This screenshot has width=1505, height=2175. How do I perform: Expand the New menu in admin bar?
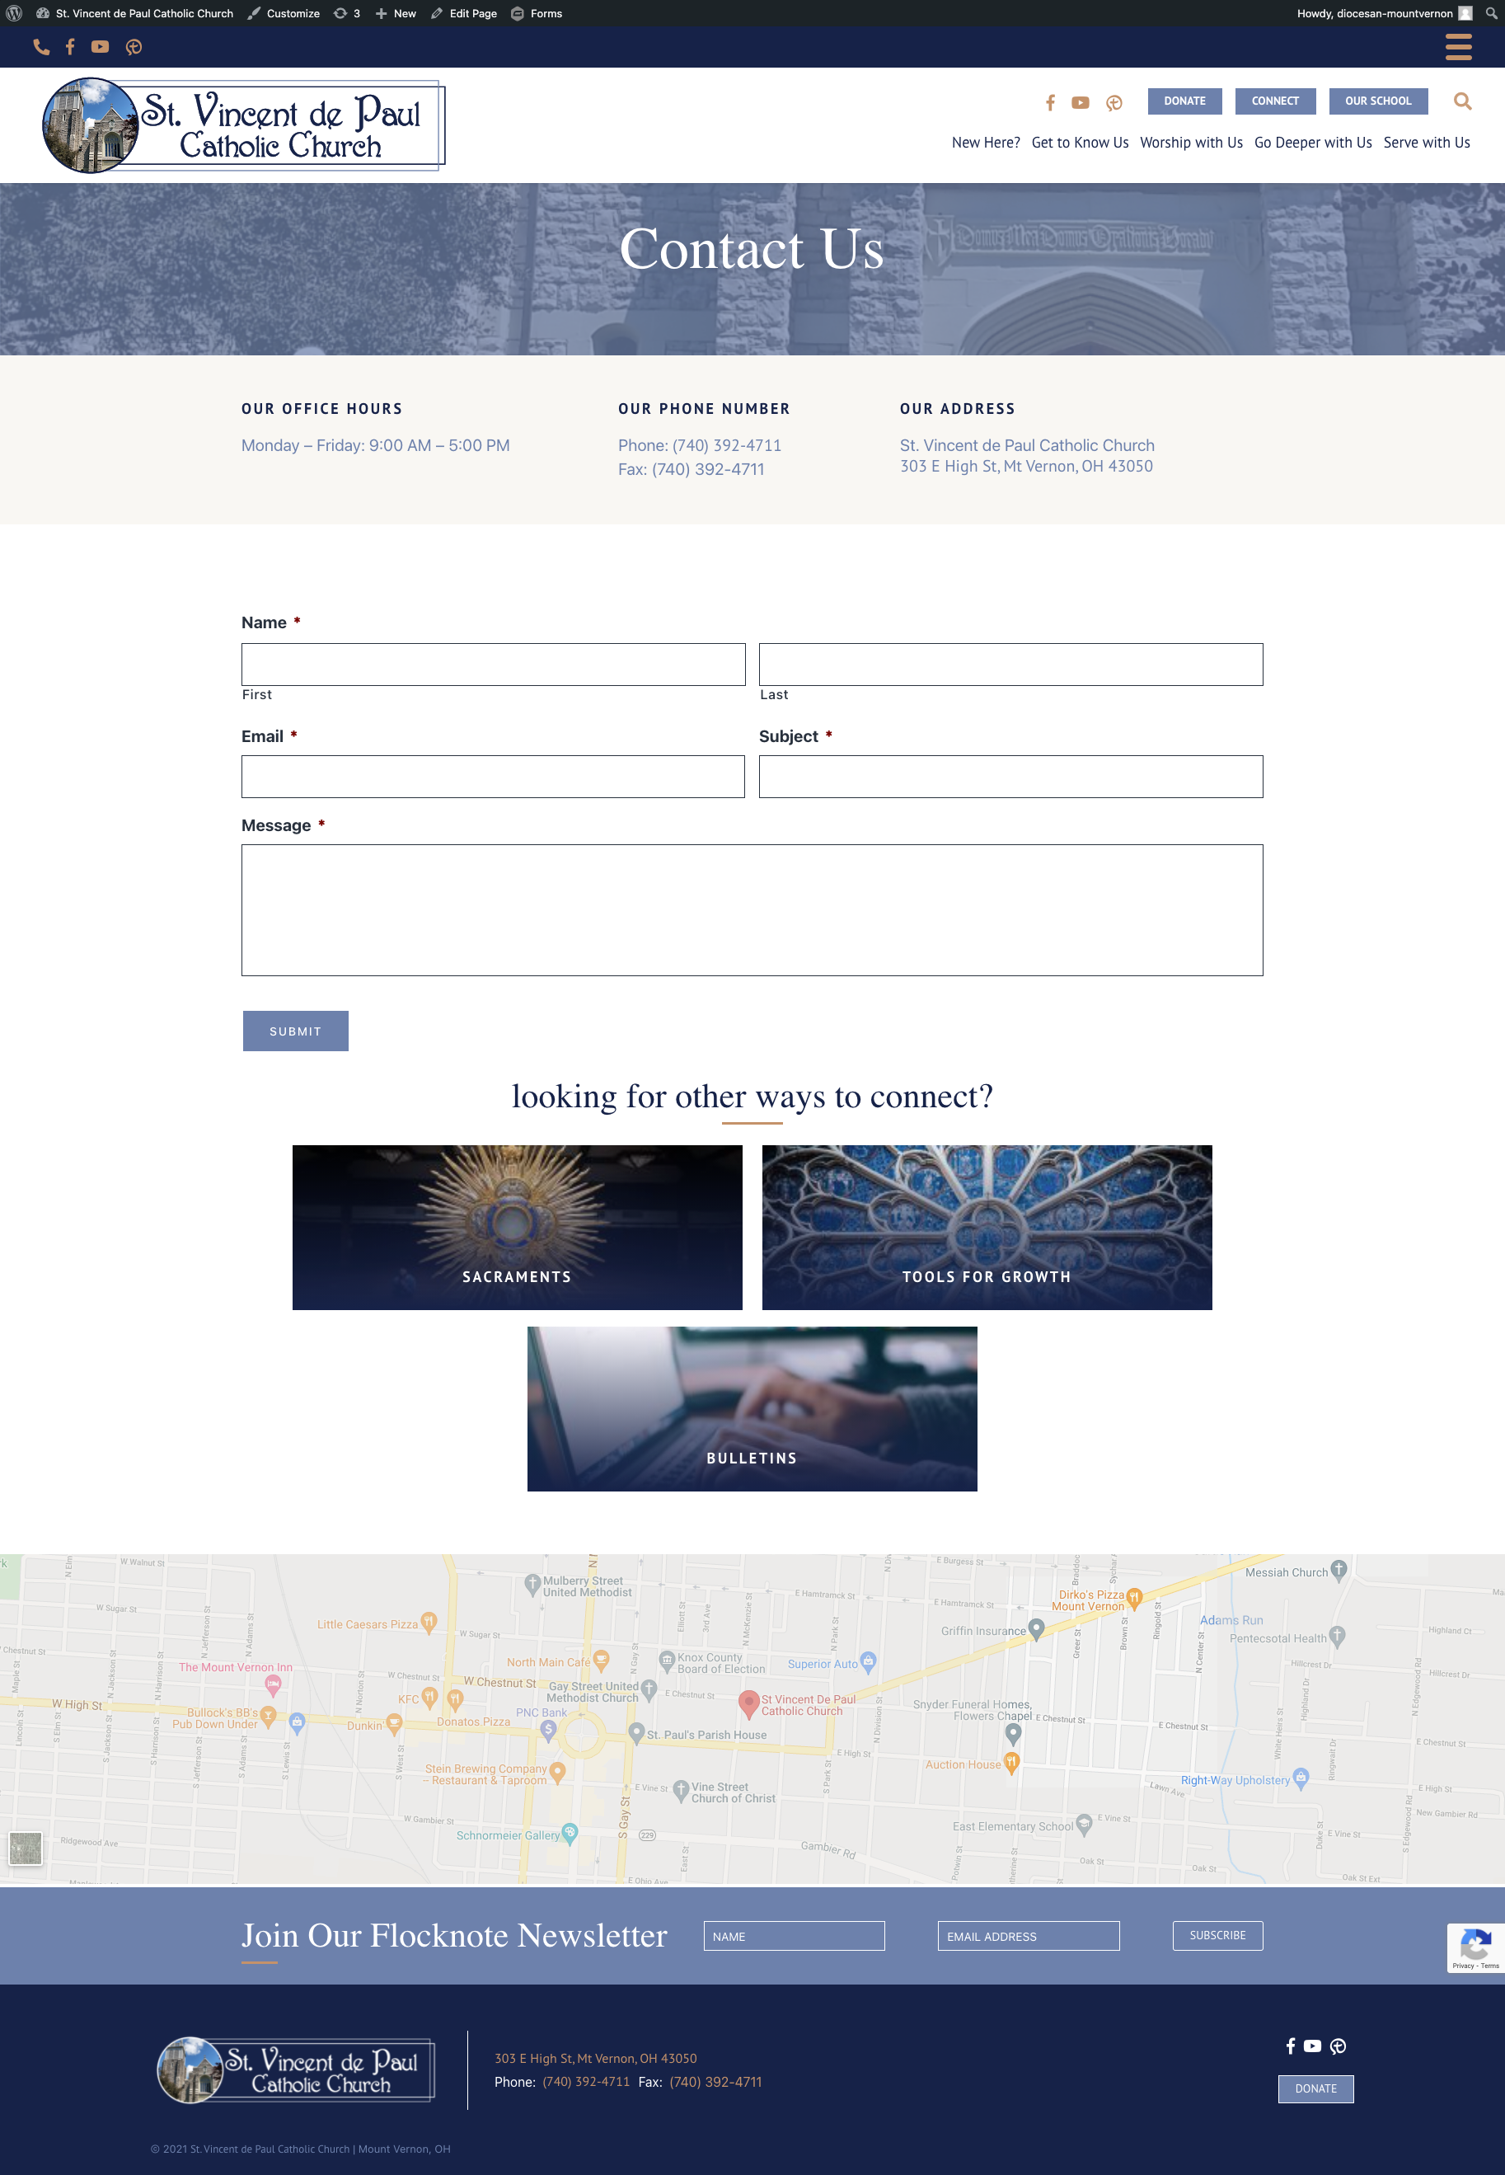coord(395,13)
